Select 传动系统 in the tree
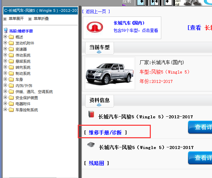Image resolution: width=212 pixels, height=178 pixels. click(x=23, y=55)
